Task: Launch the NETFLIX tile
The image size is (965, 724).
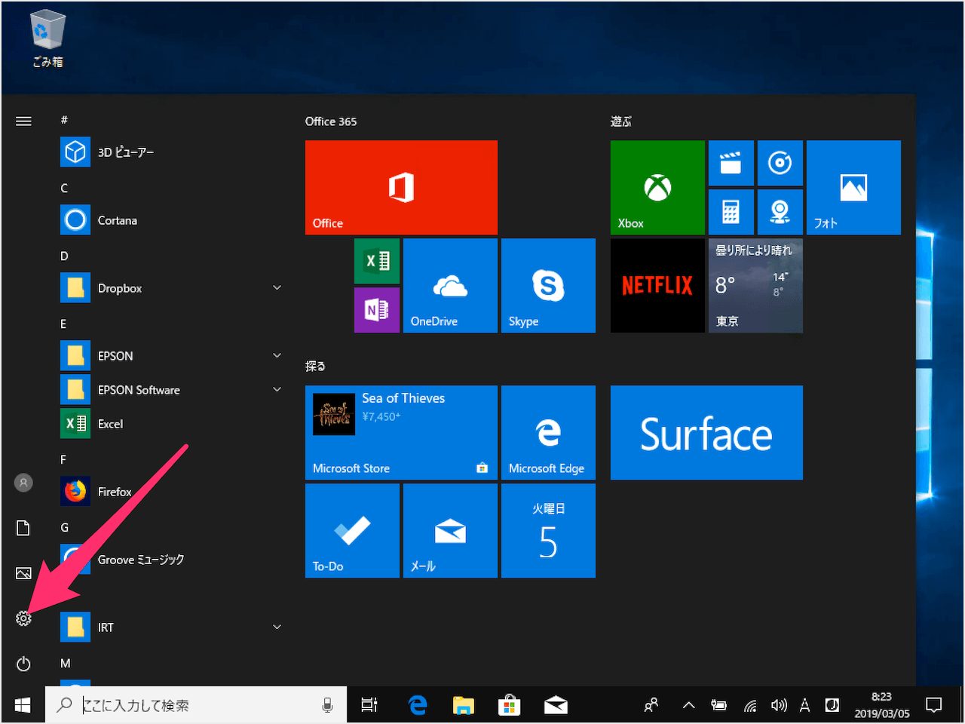Action: 657,285
